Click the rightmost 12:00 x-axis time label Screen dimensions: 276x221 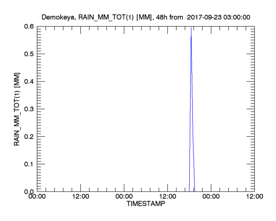254,197
